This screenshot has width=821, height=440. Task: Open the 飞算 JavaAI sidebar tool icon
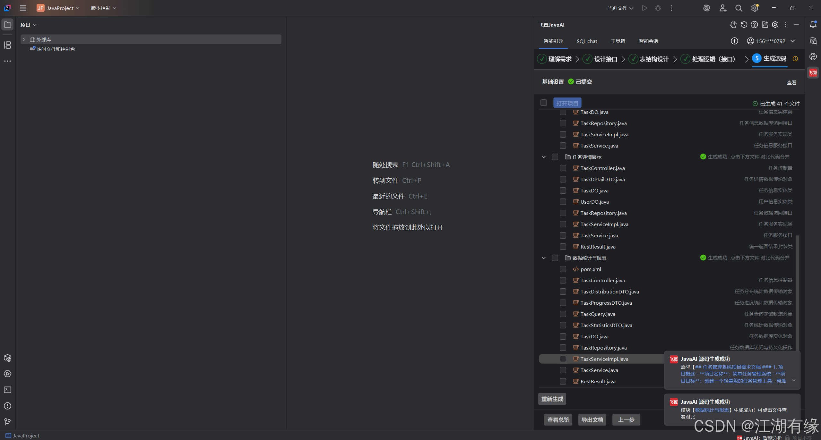click(813, 72)
